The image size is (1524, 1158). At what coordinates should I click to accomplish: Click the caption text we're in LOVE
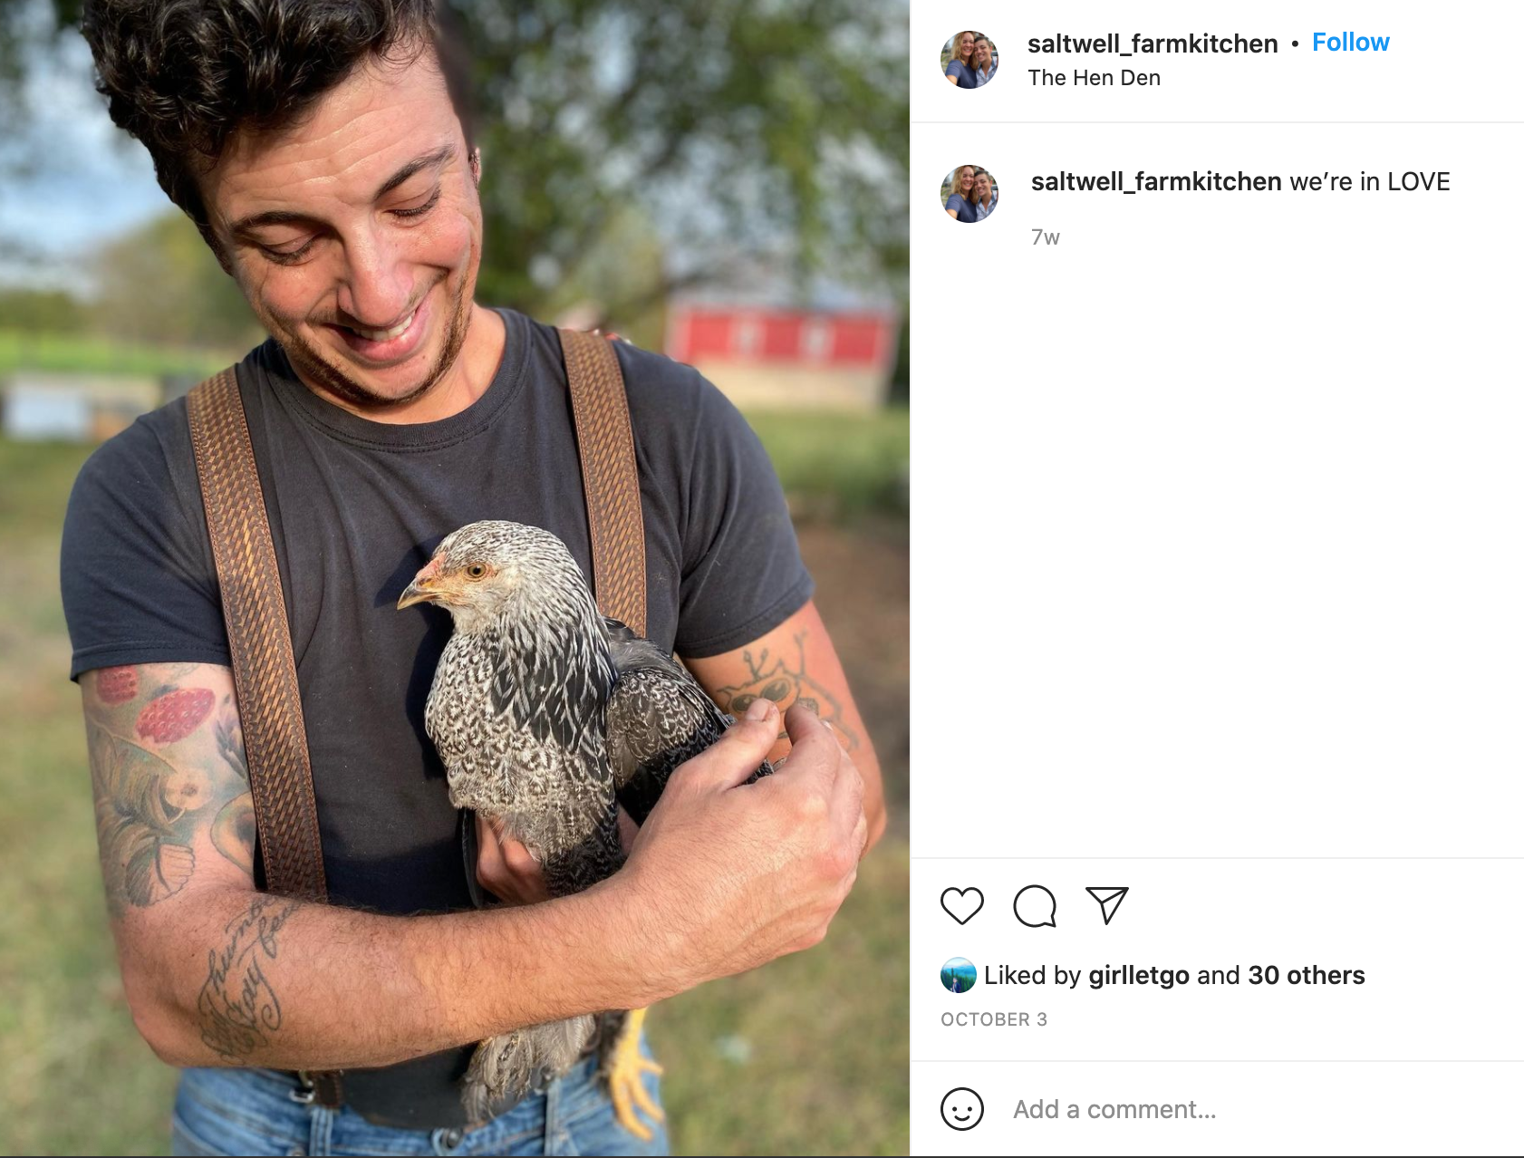click(1369, 182)
